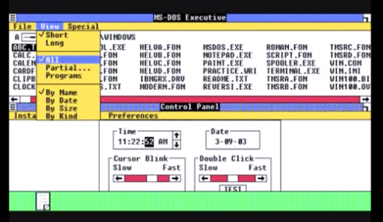
Task: Click the Control Panel zoom box icon
Action: [366, 107]
